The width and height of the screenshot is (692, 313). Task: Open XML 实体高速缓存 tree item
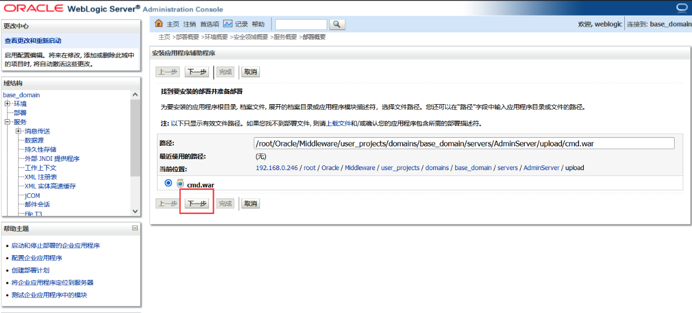[x=49, y=186]
